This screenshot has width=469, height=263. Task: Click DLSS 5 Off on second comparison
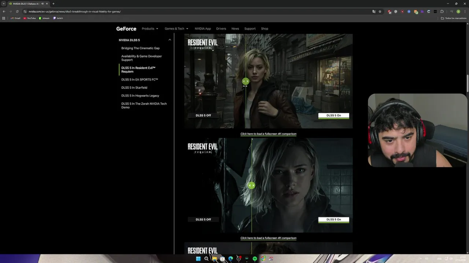(203, 220)
